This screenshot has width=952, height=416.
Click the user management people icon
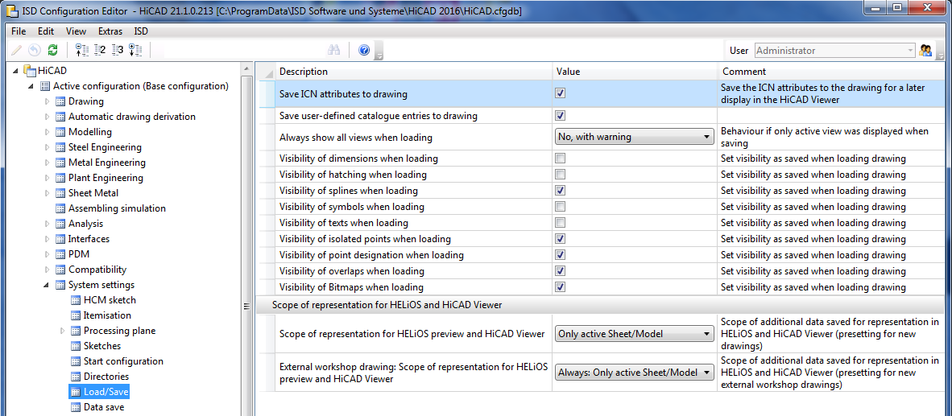(926, 51)
